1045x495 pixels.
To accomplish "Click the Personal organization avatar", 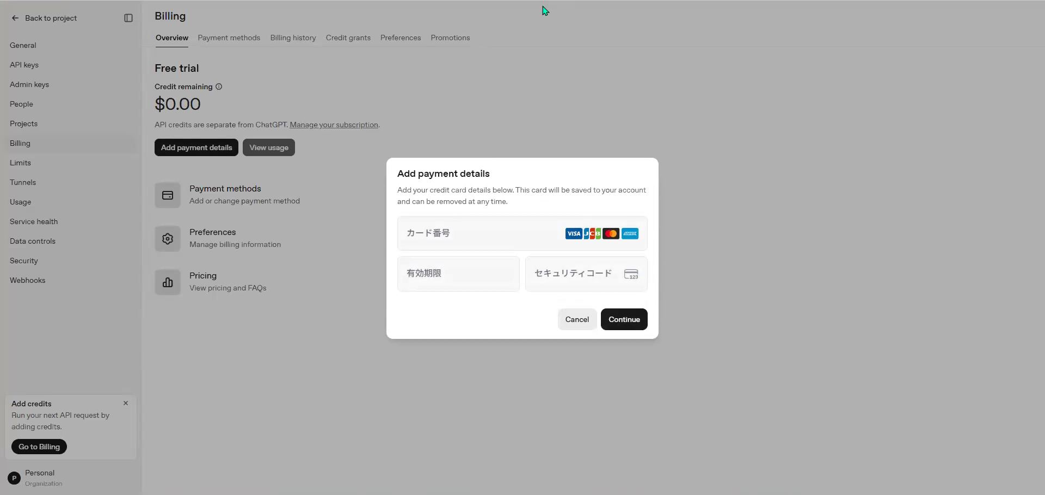I will 14,478.
